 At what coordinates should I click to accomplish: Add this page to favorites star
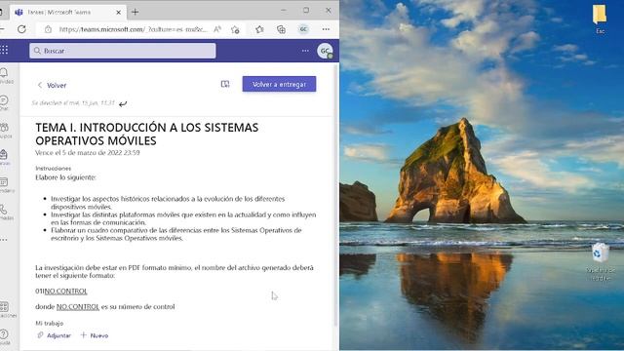point(235,29)
